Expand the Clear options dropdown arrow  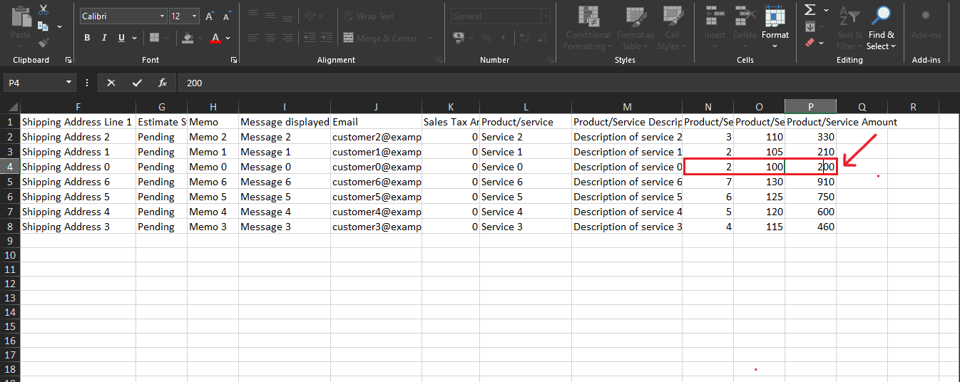[x=821, y=43]
